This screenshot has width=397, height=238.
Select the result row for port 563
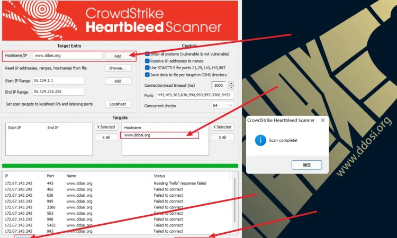tap(118, 213)
